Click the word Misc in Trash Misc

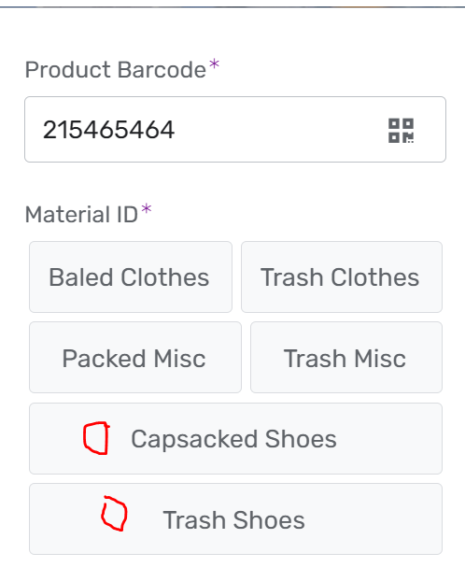pos(380,359)
